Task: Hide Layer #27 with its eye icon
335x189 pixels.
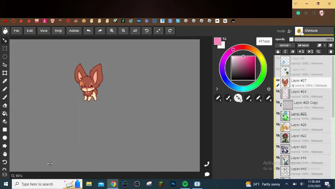Action: click(278, 80)
